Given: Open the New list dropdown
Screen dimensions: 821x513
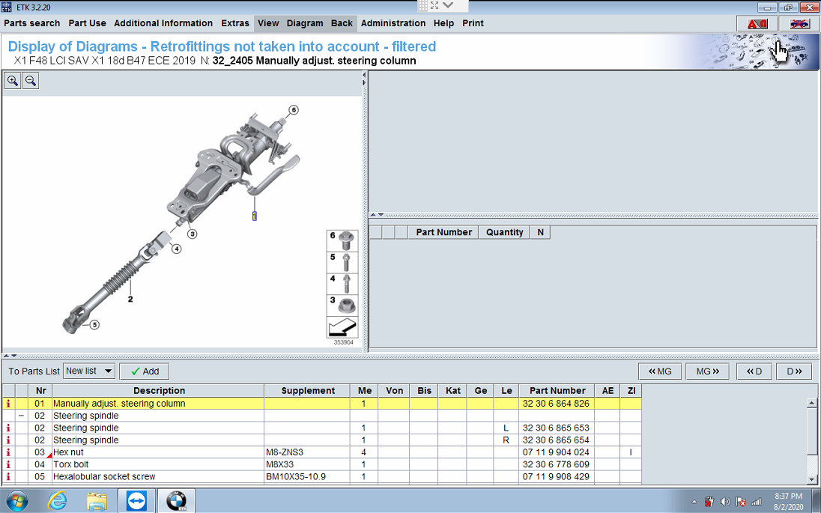Looking at the screenshot, I should point(89,371).
